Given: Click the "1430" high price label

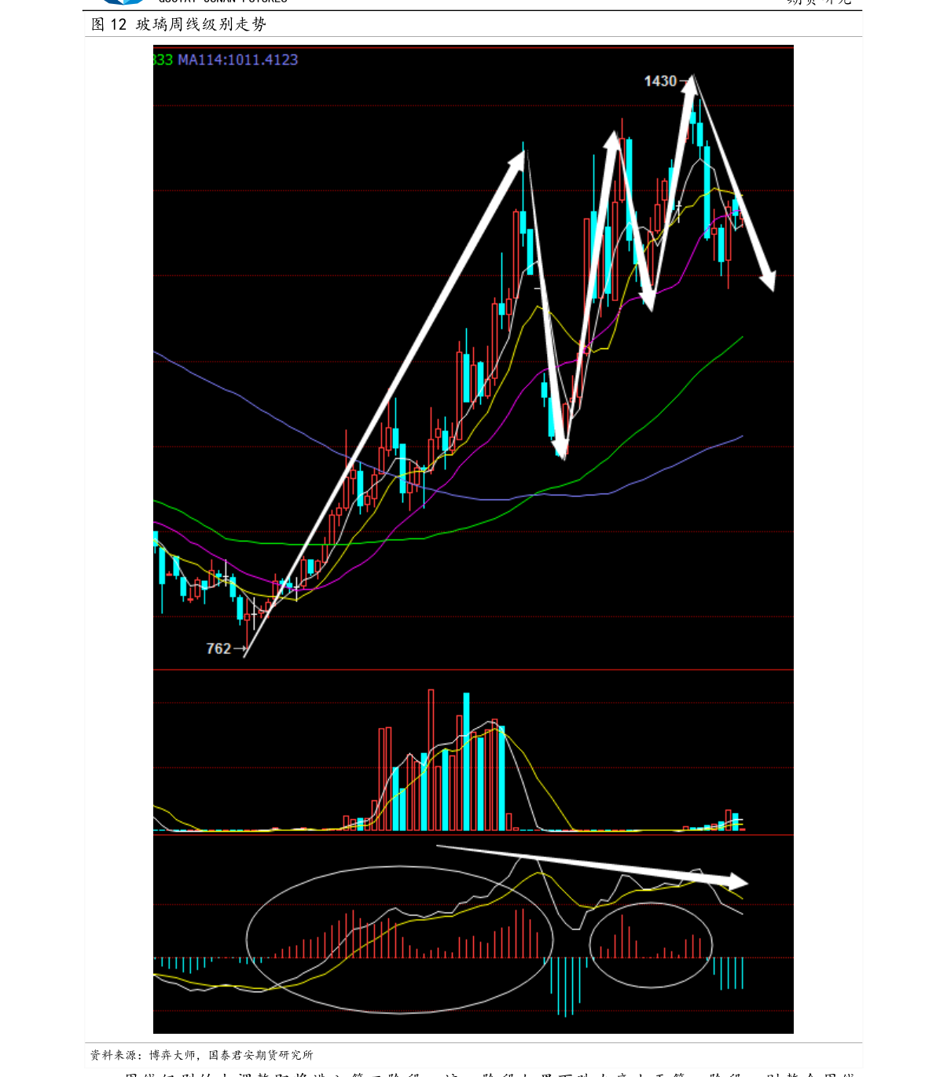Looking at the screenshot, I should (x=660, y=81).
